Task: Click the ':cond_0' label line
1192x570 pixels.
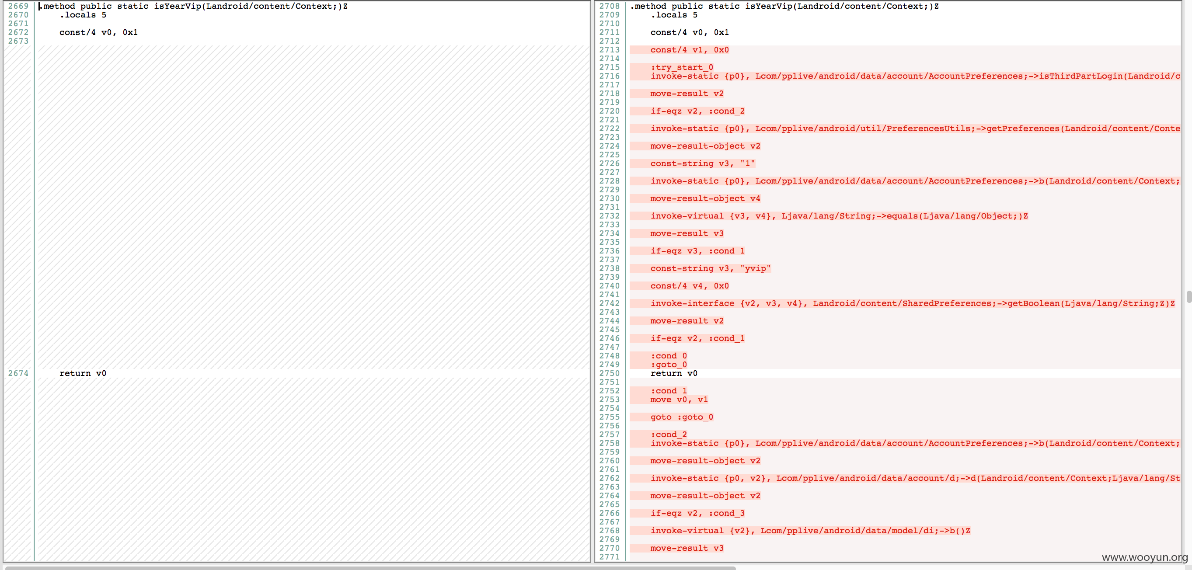Action: [x=669, y=356]
